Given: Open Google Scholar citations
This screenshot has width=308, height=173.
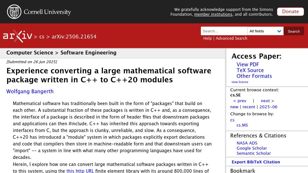Looking at the screenshot, I should [x=252, y=148].
